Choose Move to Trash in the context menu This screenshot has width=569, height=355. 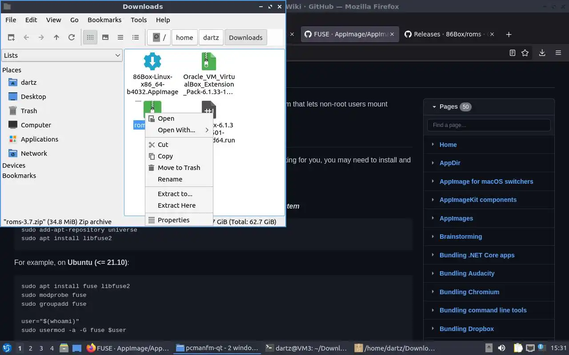[x=179, y=168]
